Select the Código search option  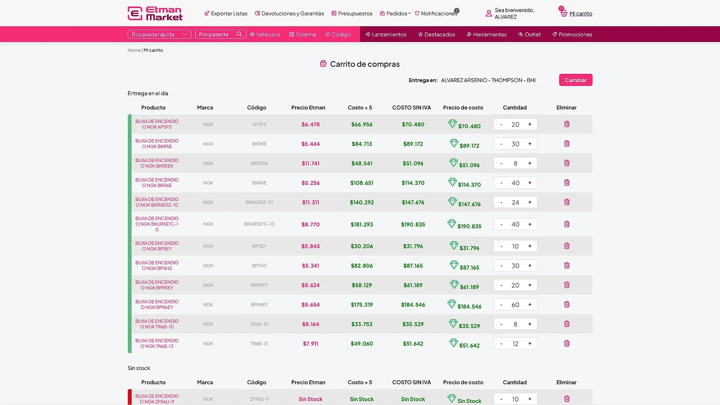[x=337, y=34]
